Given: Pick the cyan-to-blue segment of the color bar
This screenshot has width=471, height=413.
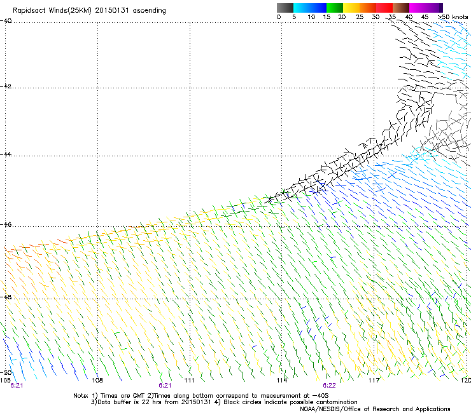Looking at the screenshot, I should pos(310,8).
